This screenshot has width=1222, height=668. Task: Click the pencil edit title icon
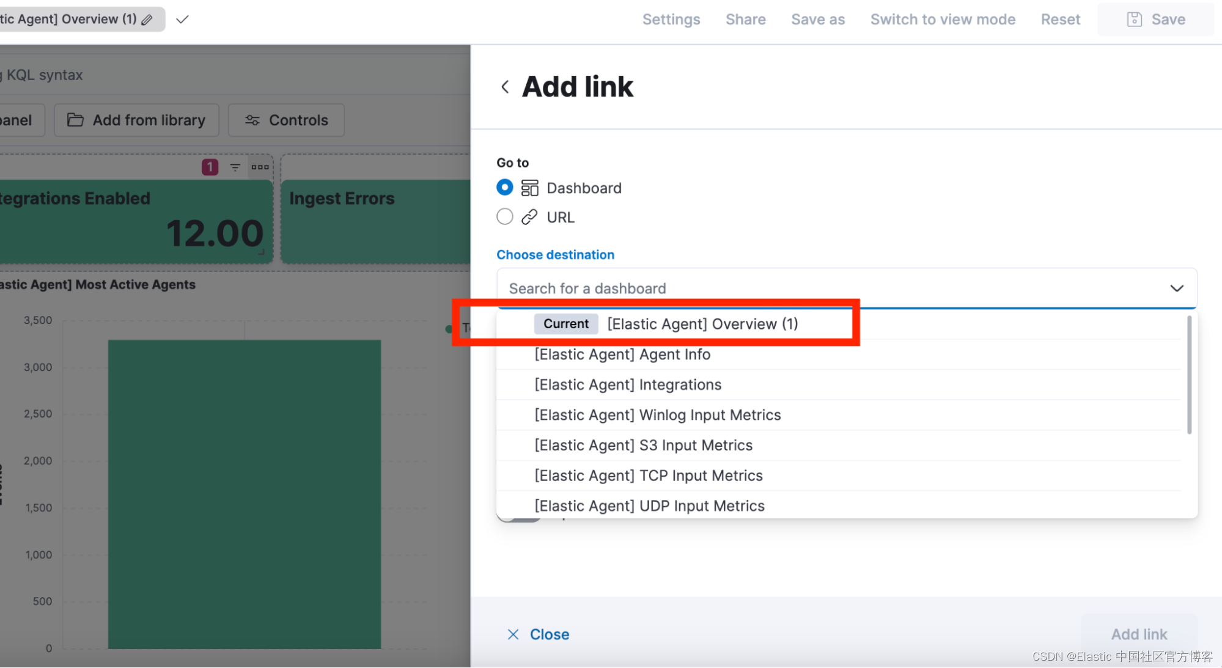(147, 20)
